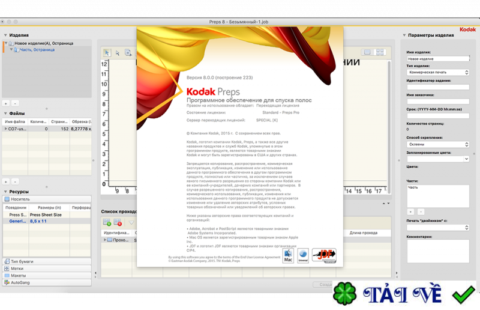The image size is (480, 310).
Task: Click the Срок date input field
Action: (x=438, y=115)
